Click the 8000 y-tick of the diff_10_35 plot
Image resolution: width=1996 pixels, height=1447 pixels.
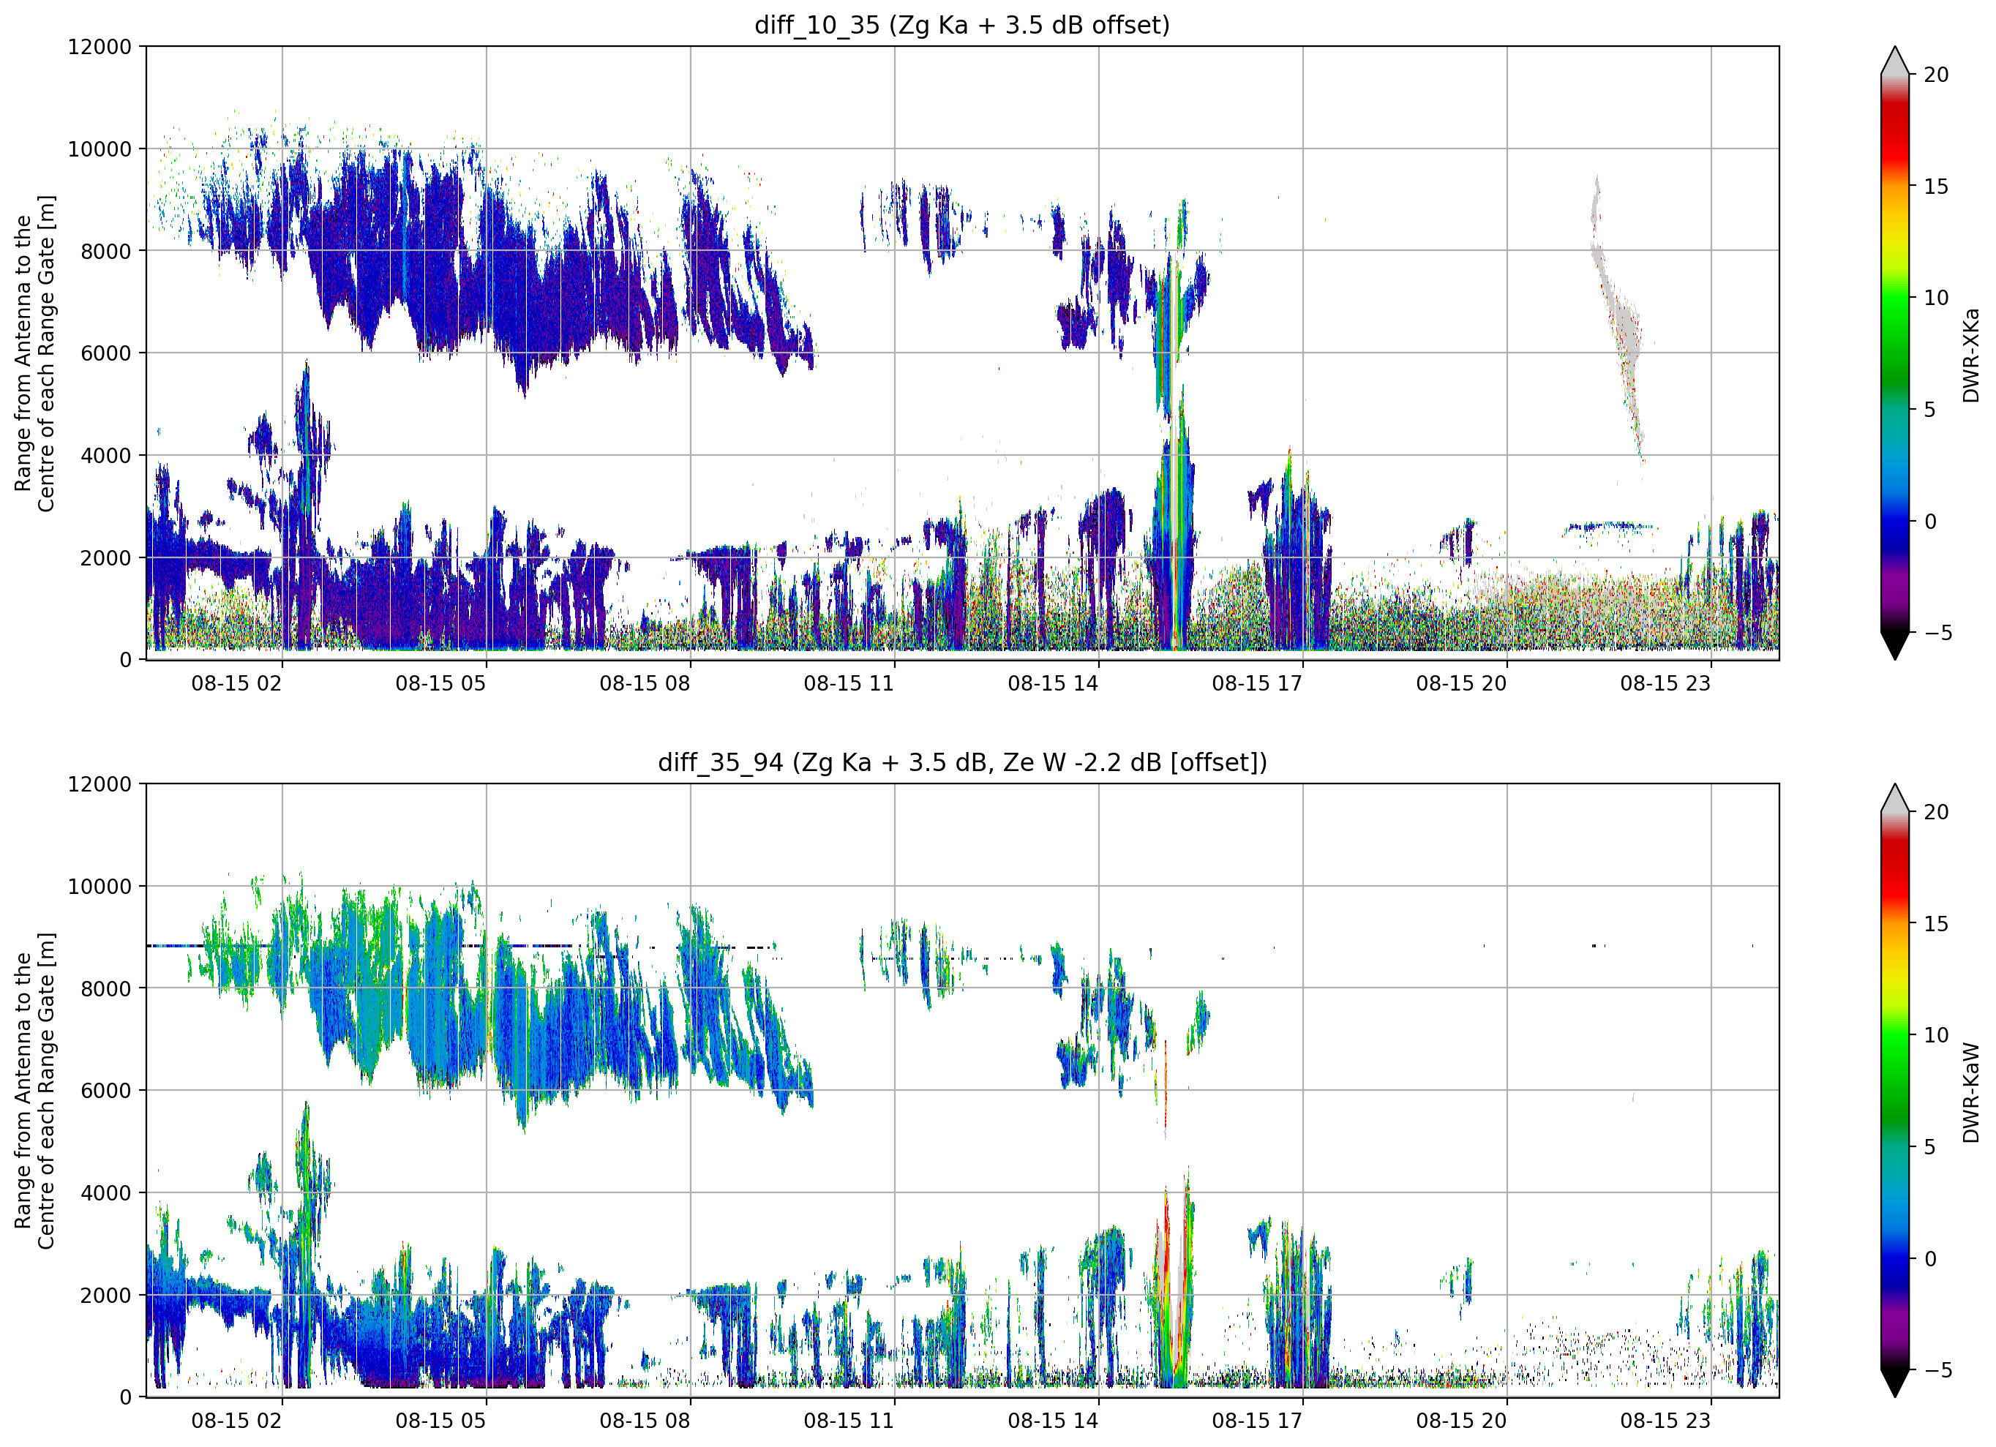click(105, 251)
